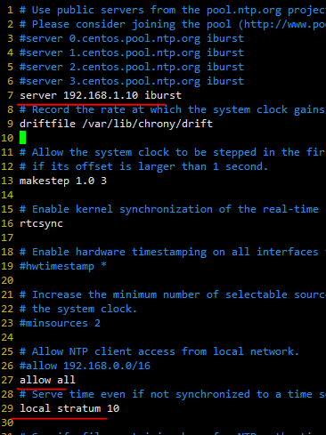The width and height of the screenshot is (326, 435).
Task: Click the 'rtcsync' directive on line 16
Action: pos(41,223)
